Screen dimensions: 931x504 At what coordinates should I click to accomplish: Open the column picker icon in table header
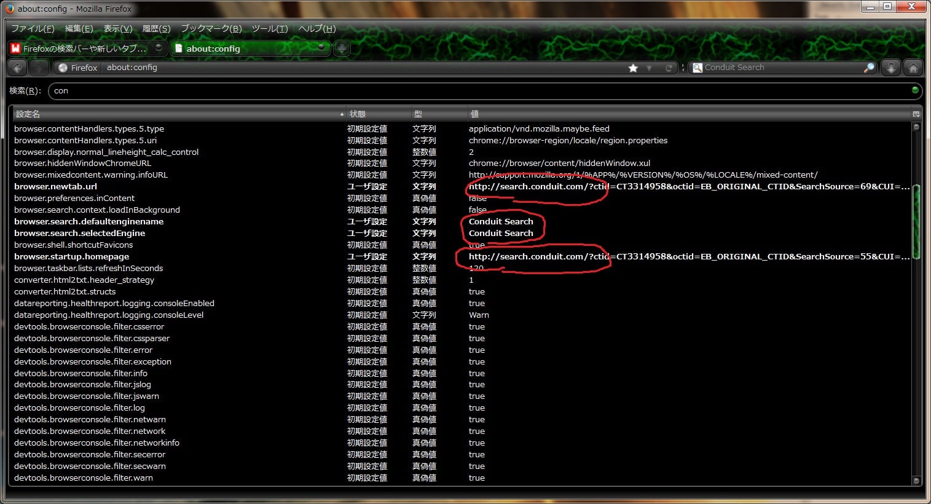coord(916,114)
